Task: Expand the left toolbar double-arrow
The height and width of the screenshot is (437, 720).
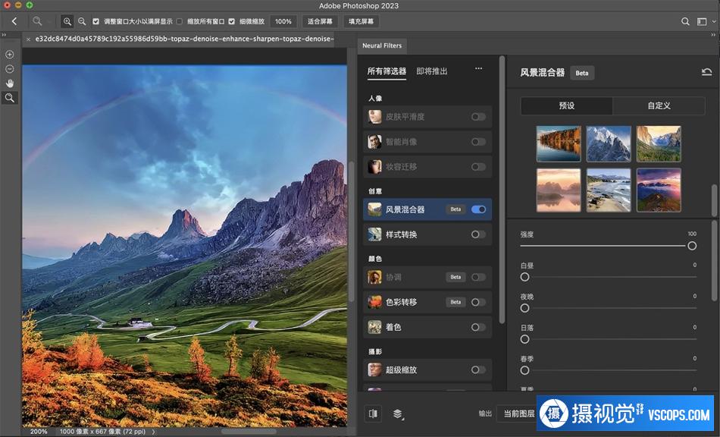Action: pos(4,35)
